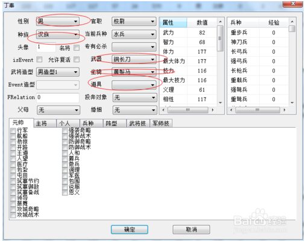The image size is (305, 243).
Task: Select the 义理 attribute row
Action: [x=189, y=90]
